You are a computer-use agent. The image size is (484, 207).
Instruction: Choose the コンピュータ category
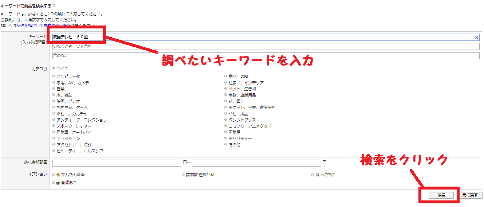coord(54,77)
